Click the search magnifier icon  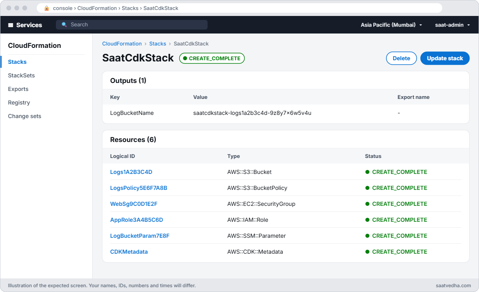pyautogui.click(x=64, y=25)
